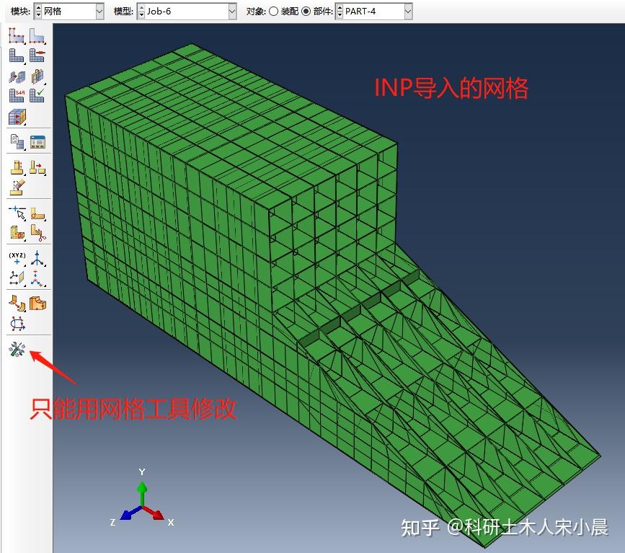Expand the 模型 dropdown showing Job-6
Screen dimensions: 625x553
[187, 11]
